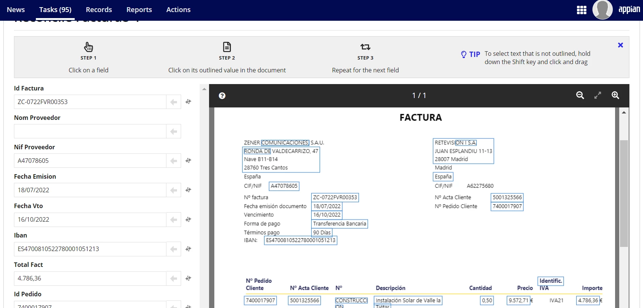Select outlined IBAN value in the document
The width and height of the screenshot is (643, 308).
(x=301, y=240)
